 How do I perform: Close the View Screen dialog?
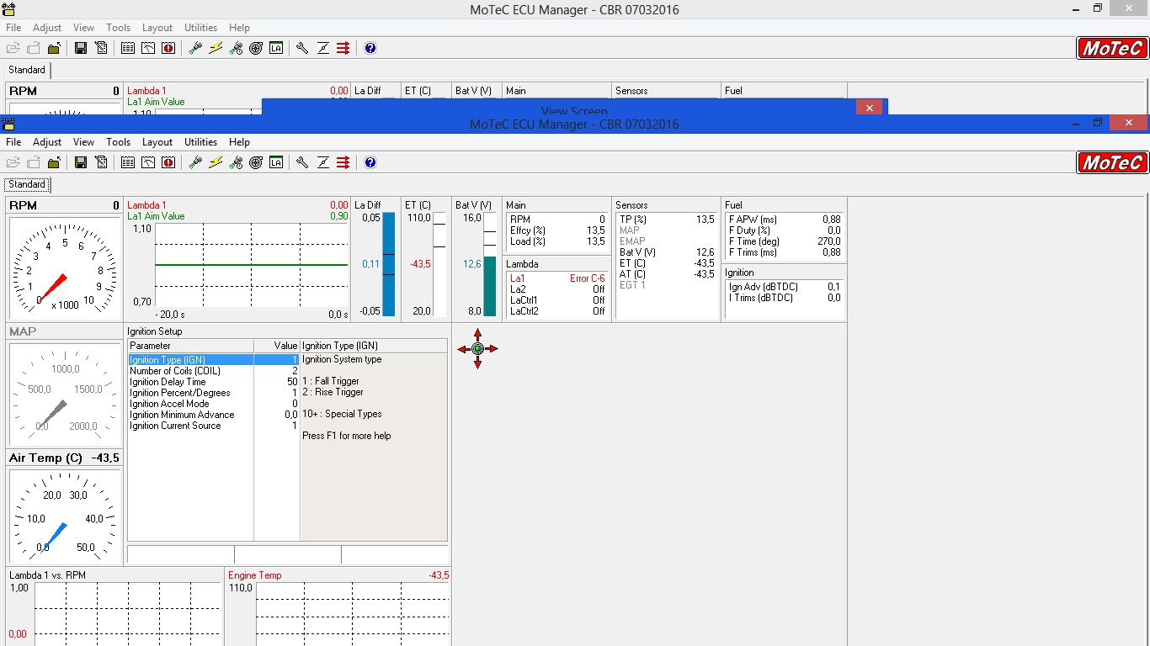(x=869, y=107)
